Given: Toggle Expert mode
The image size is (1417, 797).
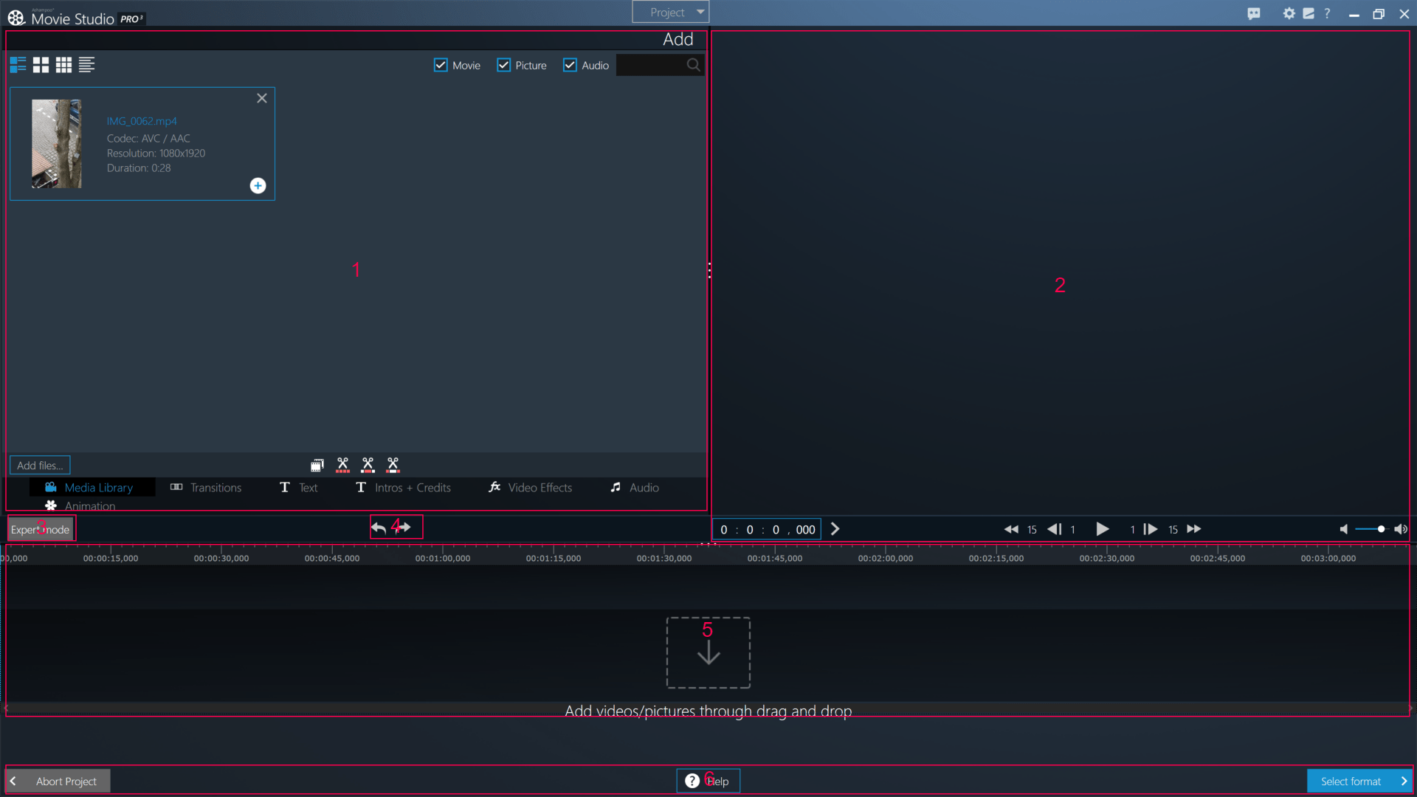Looking at the screenshot, I should [41, 529].
